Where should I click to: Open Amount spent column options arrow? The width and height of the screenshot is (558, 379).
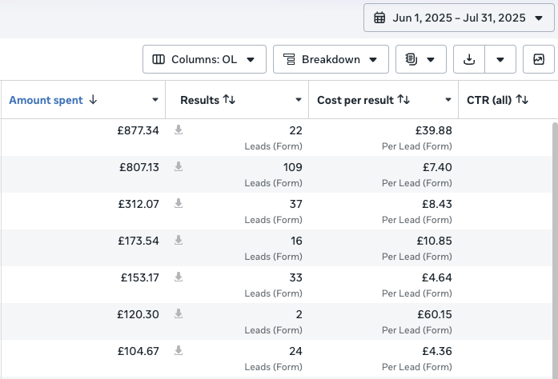pyautogui.click(x=155, y=100)
